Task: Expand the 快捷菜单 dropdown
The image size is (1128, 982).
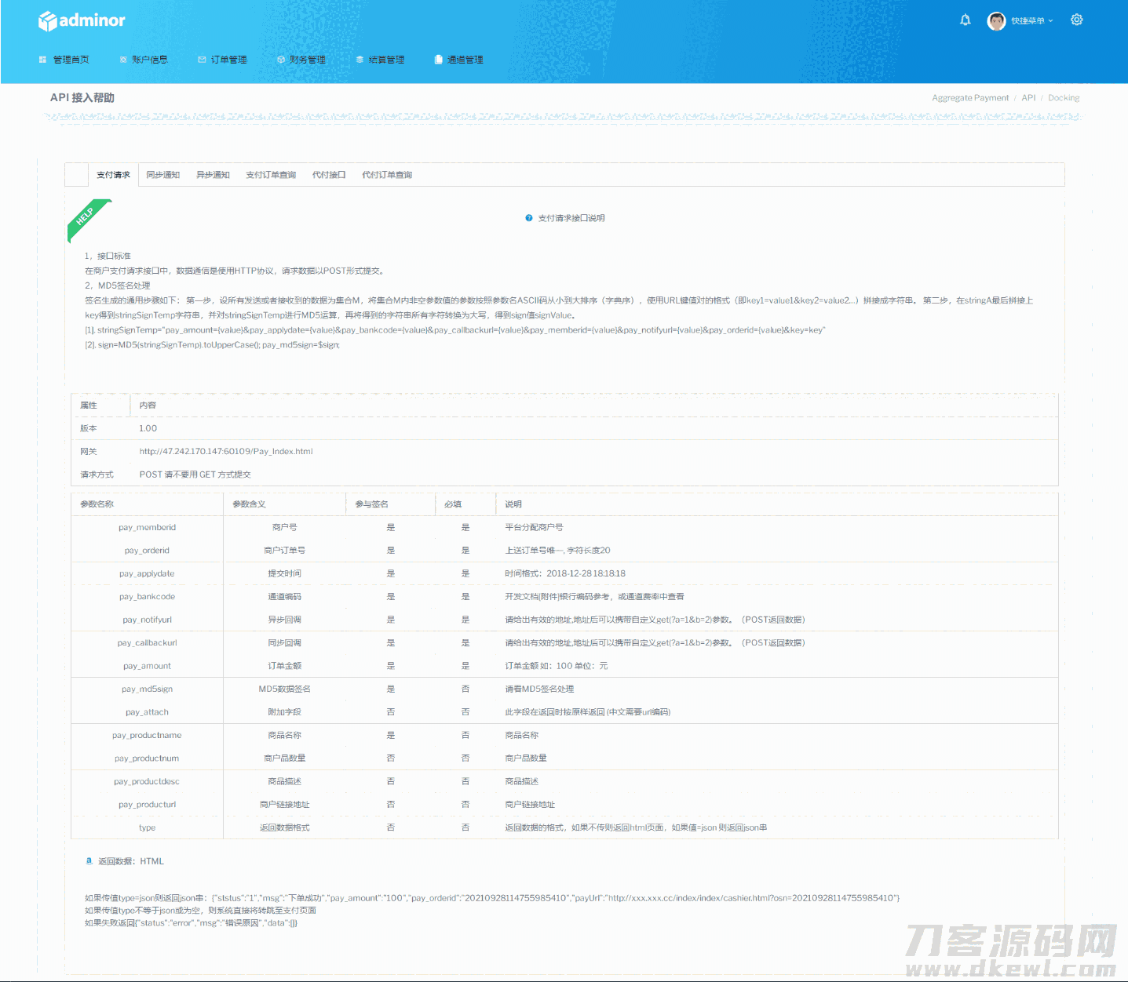Action: click(1031, 21)
